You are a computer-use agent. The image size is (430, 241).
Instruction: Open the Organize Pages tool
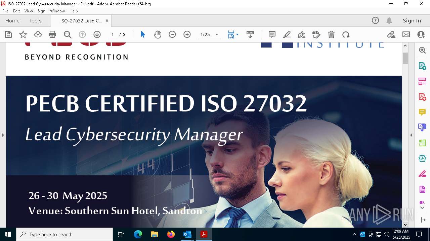pos(422,81)
